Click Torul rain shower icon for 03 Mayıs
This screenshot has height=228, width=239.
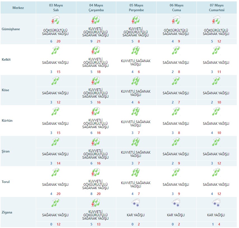(x=56, y=173)
